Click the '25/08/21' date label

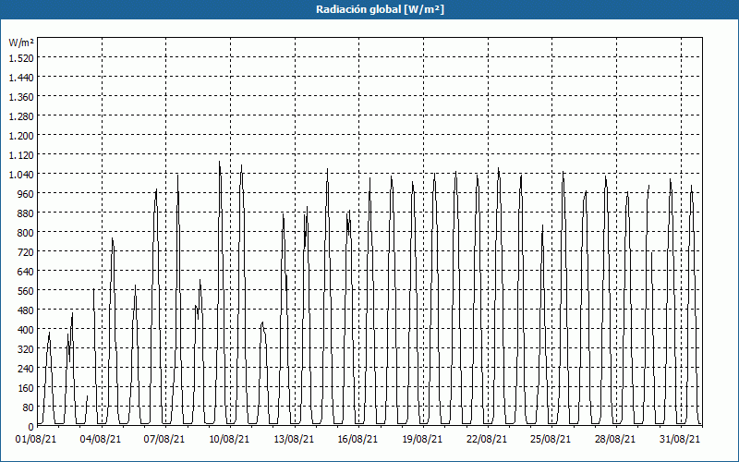point(551,440)
